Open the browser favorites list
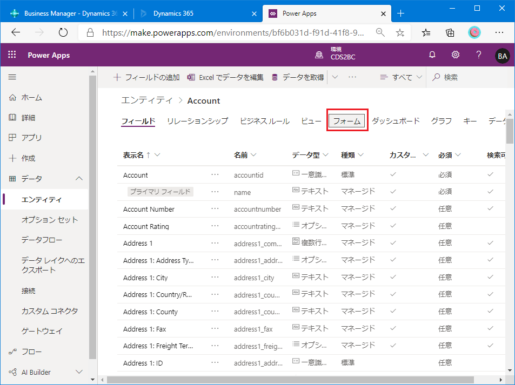Viewport: 515px width, 385px height. click(x=426, y=32)
